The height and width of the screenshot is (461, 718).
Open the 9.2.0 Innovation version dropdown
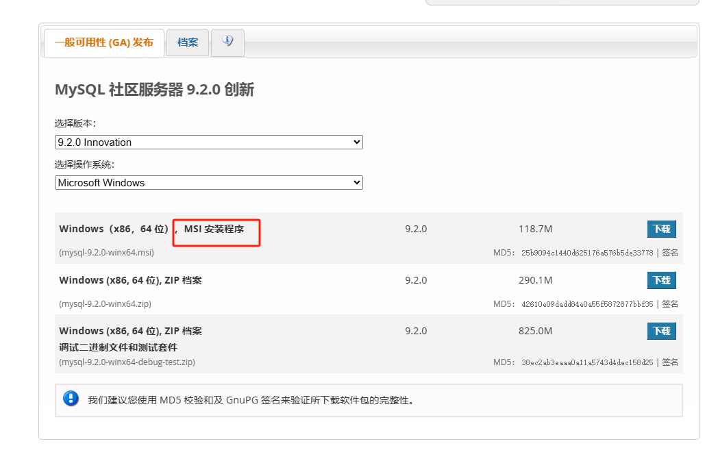coord(209,142)
